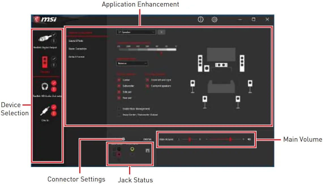323x184 pixels.
Task: Click the L end of balance slider
Action: [x=179, y=139]
